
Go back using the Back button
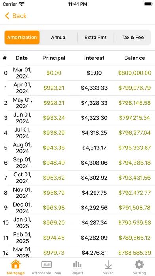(x=16, y=16)
